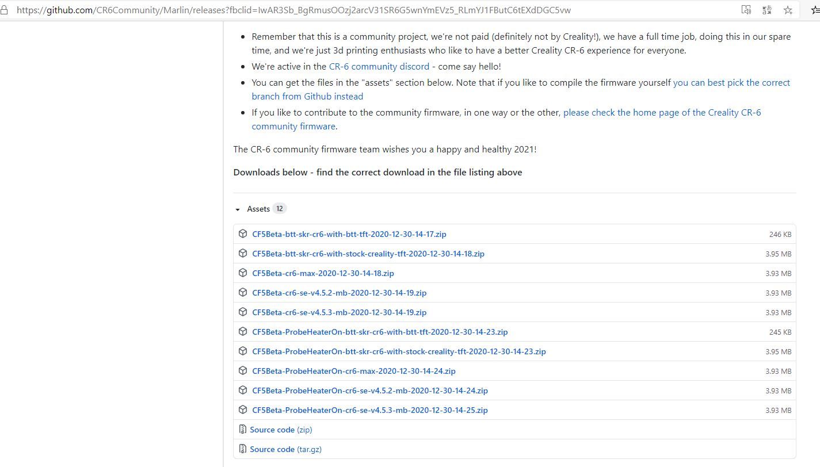Image resolution: width=820 pixels, height=467 pixels.
Task: Download CF5Beta-btt-skr-cr6-with-stock-creality-tft-2020-12-30-14-18.zip
Action: click(x=368, y=254)
